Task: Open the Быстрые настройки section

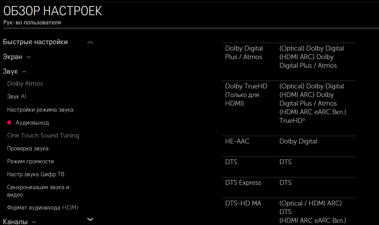Action: pos(35,42)
